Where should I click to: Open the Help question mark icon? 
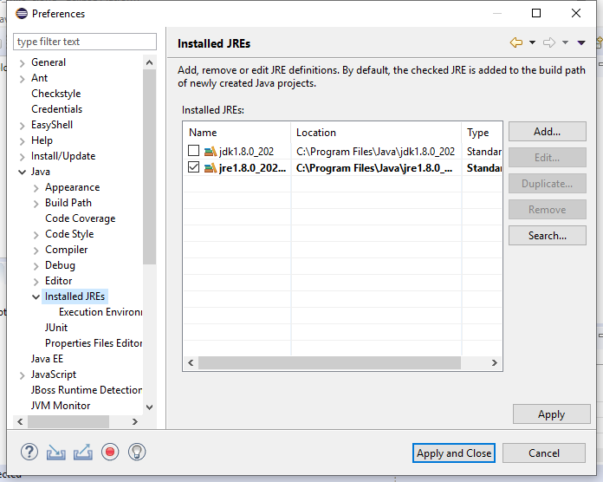[29, 452]
